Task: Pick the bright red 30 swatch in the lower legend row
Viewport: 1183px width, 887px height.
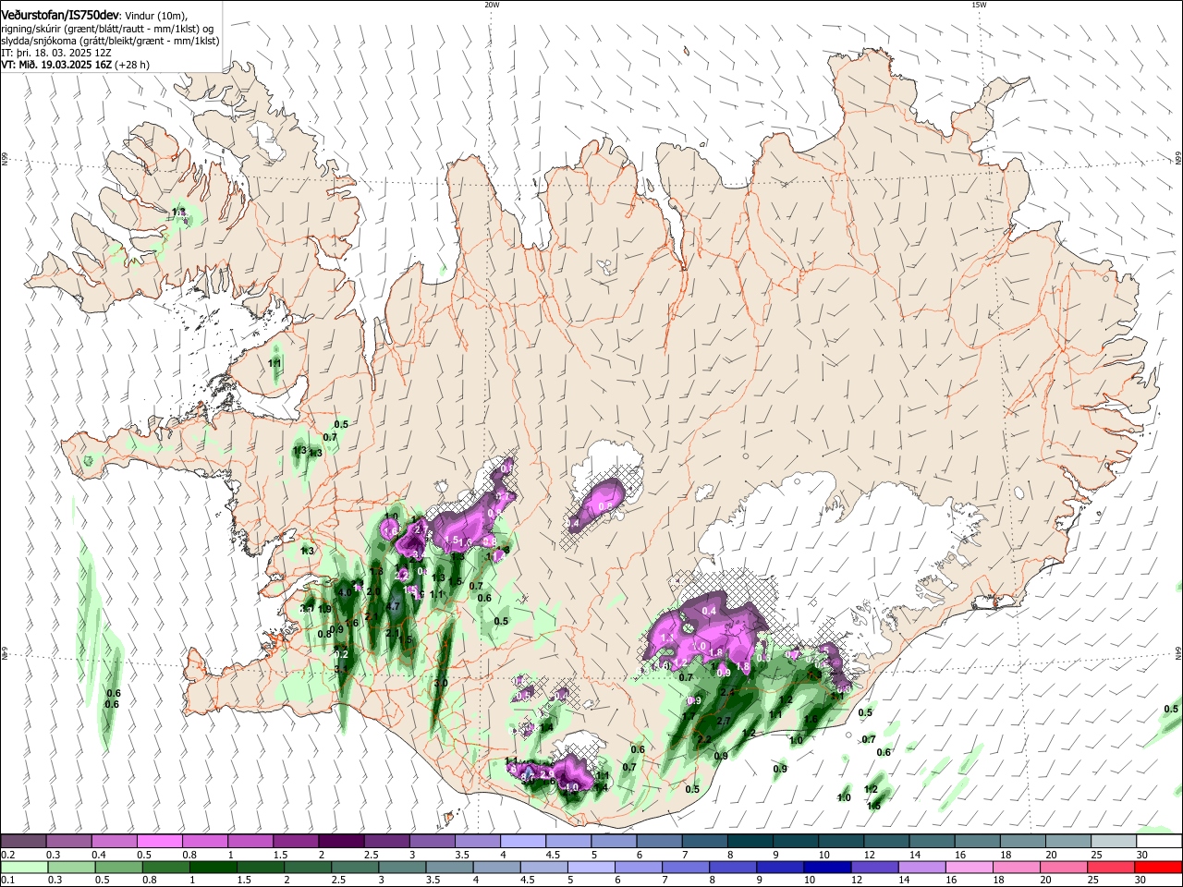Action: coord(1159,868)
